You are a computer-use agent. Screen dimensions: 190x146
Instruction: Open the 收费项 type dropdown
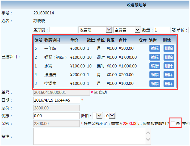95,30
